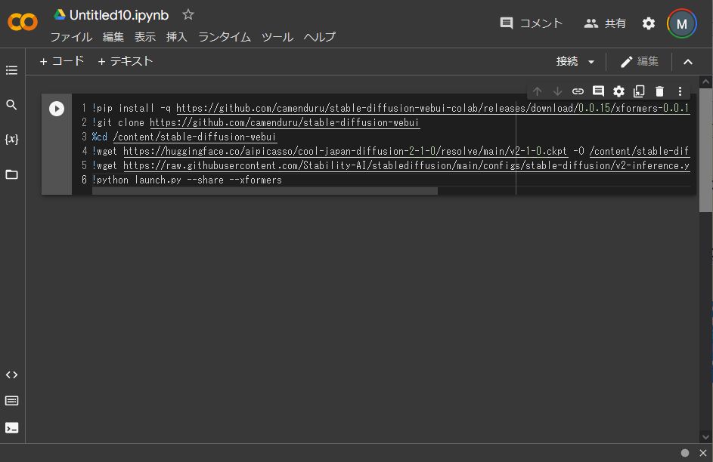Copy link to the cell
713x462 pixels.
tap(578, 91)
